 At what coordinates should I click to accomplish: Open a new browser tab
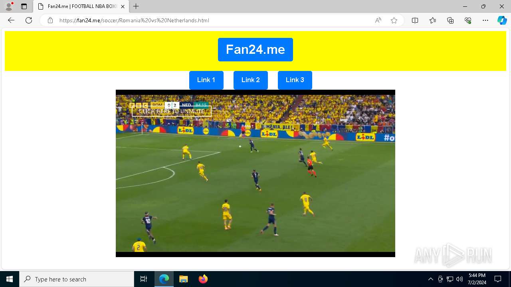(136, 6)
